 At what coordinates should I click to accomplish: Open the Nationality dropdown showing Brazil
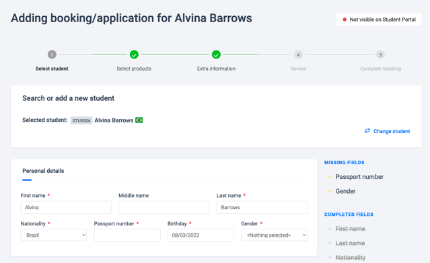pos(53,235)
